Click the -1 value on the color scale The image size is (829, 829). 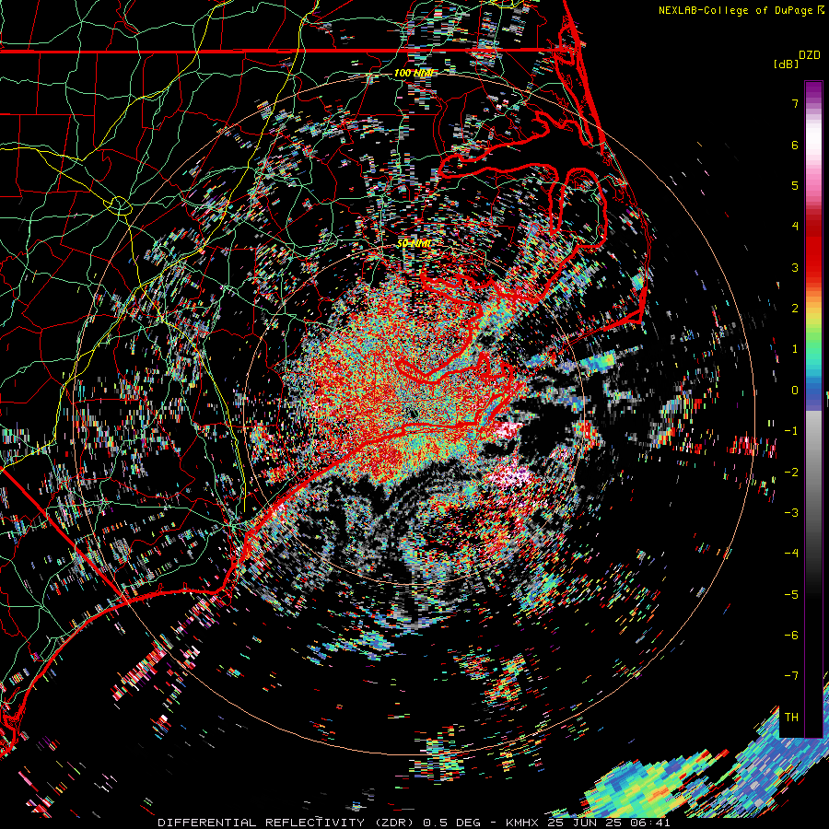click(791, 431)
